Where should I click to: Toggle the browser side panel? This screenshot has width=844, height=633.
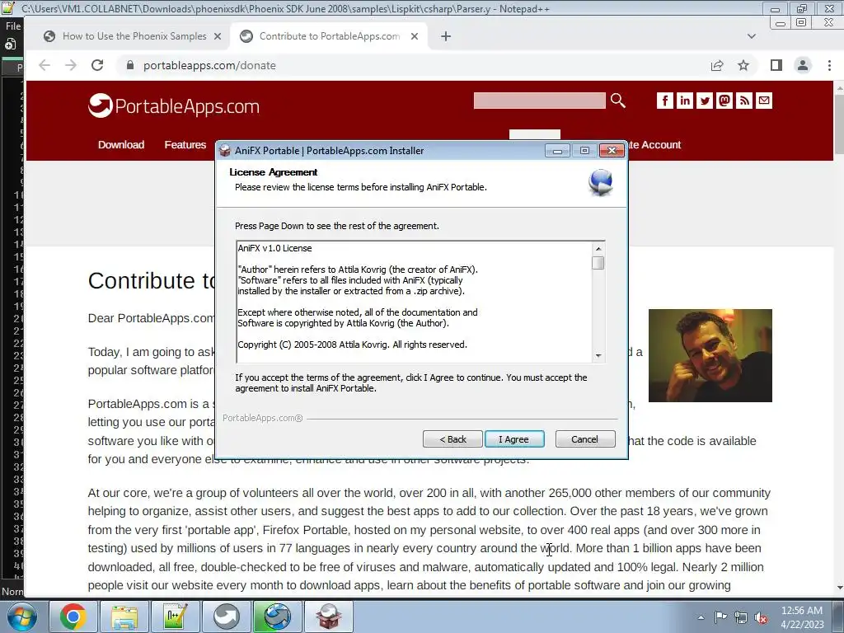click(x=776, y=65)
